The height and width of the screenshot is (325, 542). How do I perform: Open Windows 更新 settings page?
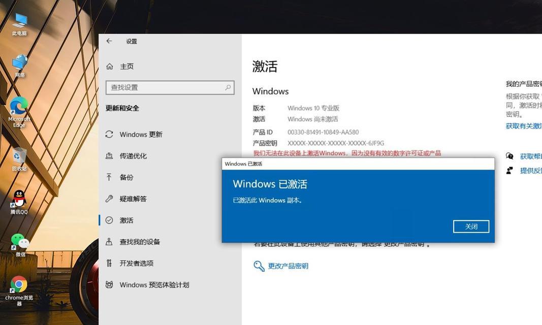click(141, 135)
